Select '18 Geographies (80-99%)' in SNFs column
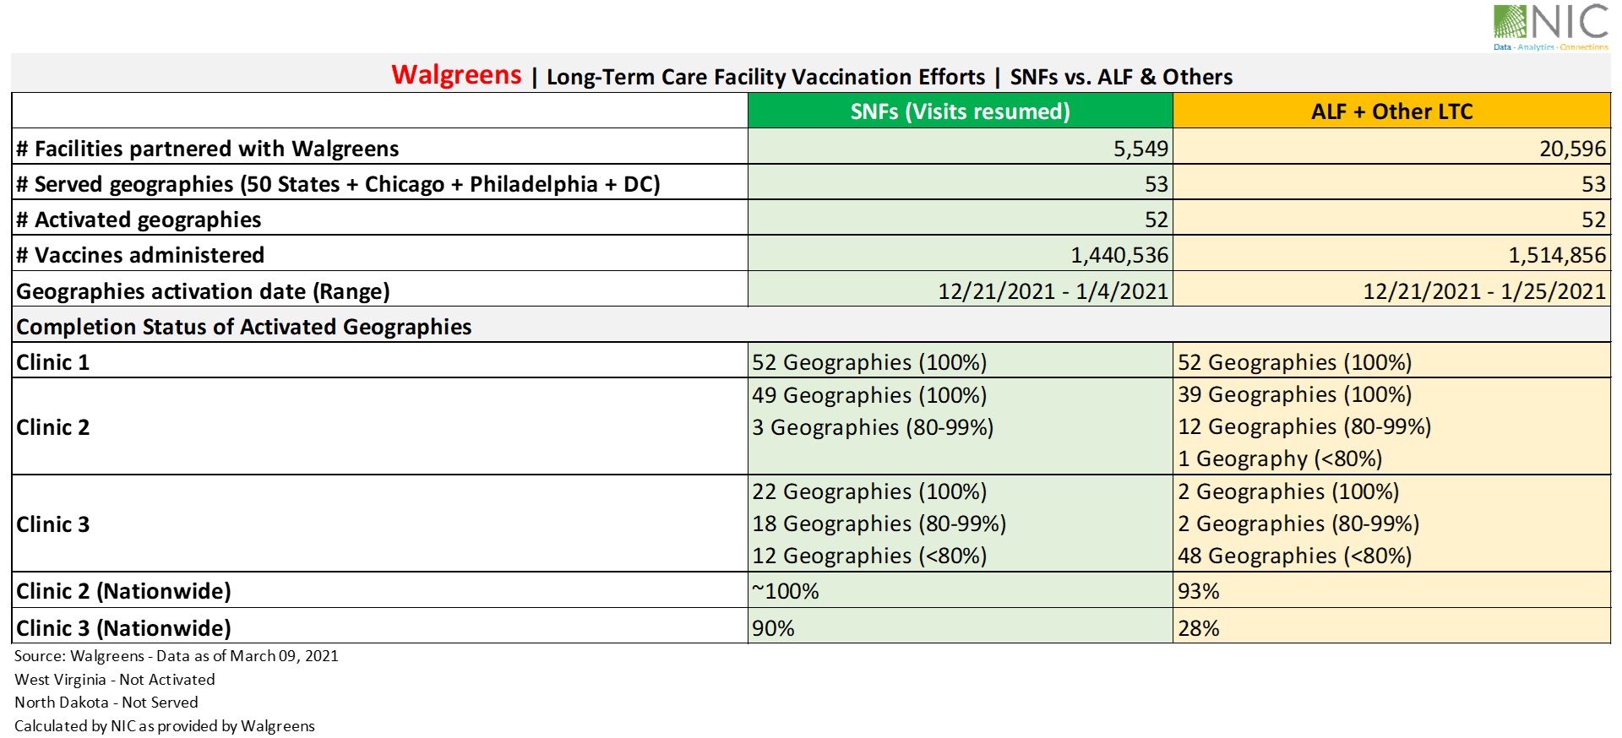The width and height of the screenshot is (1622, 738). click(879, 524)
